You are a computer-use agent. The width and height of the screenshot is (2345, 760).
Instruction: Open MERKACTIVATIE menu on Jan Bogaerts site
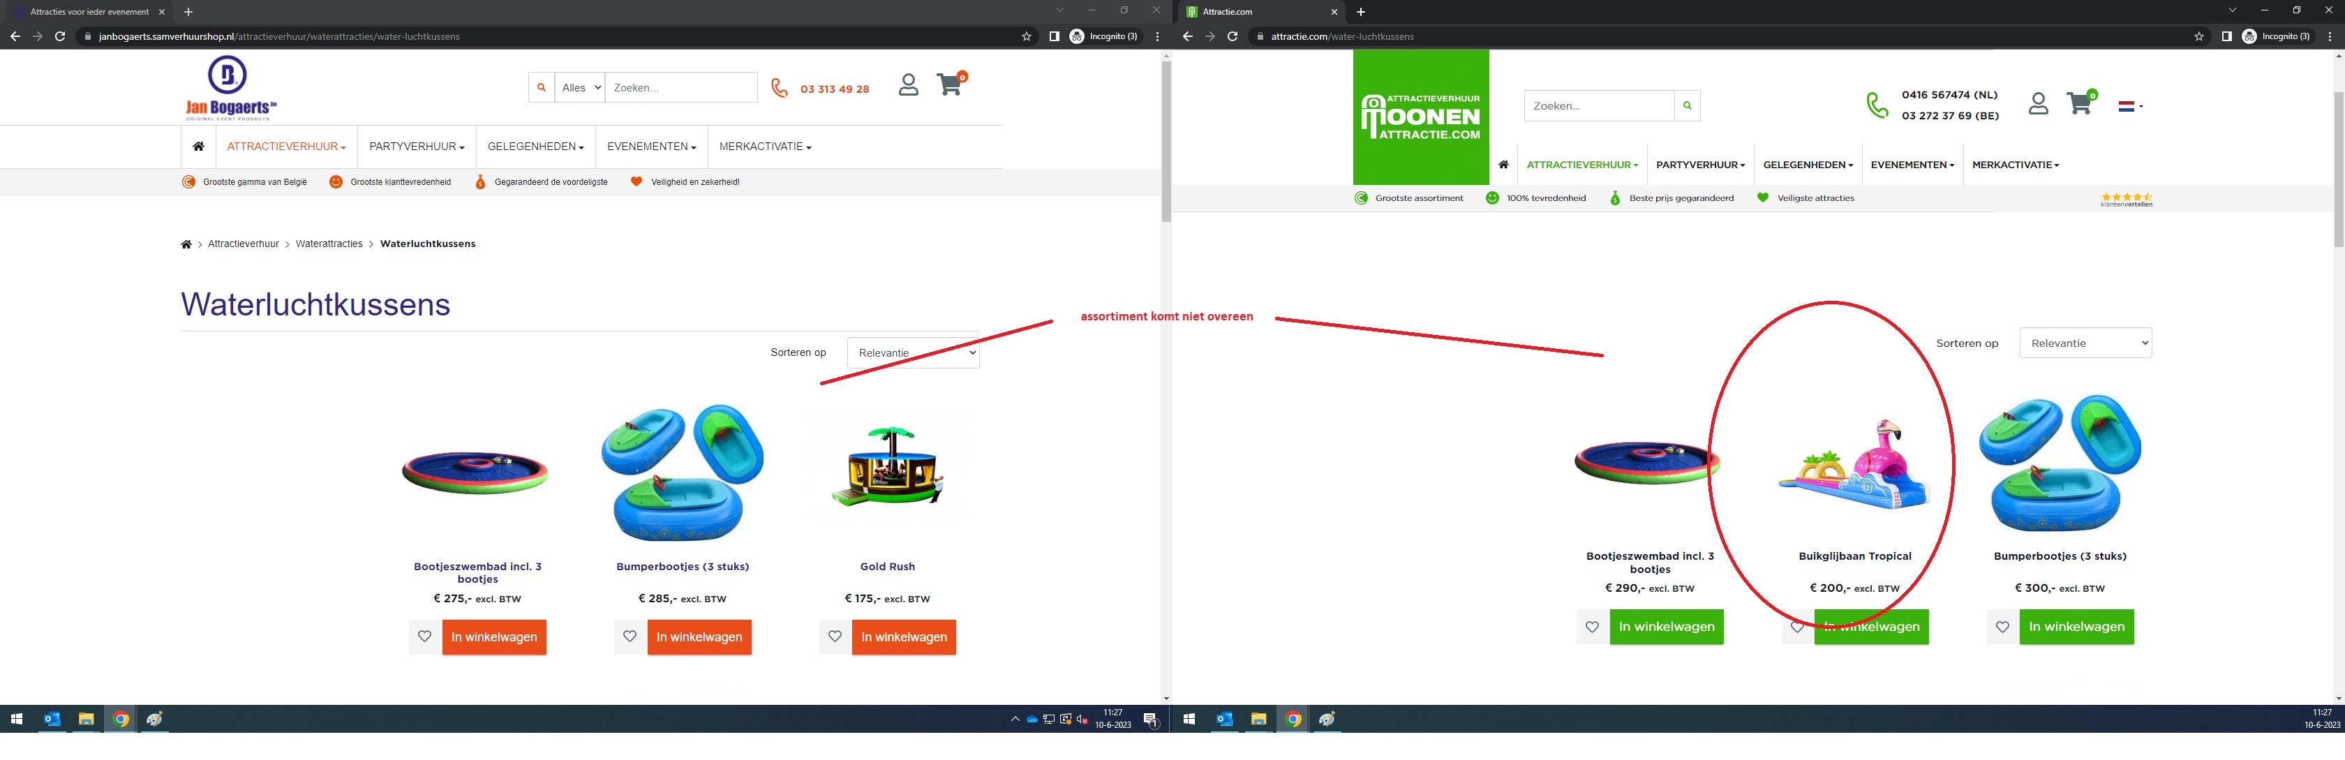tap(765, 147)
